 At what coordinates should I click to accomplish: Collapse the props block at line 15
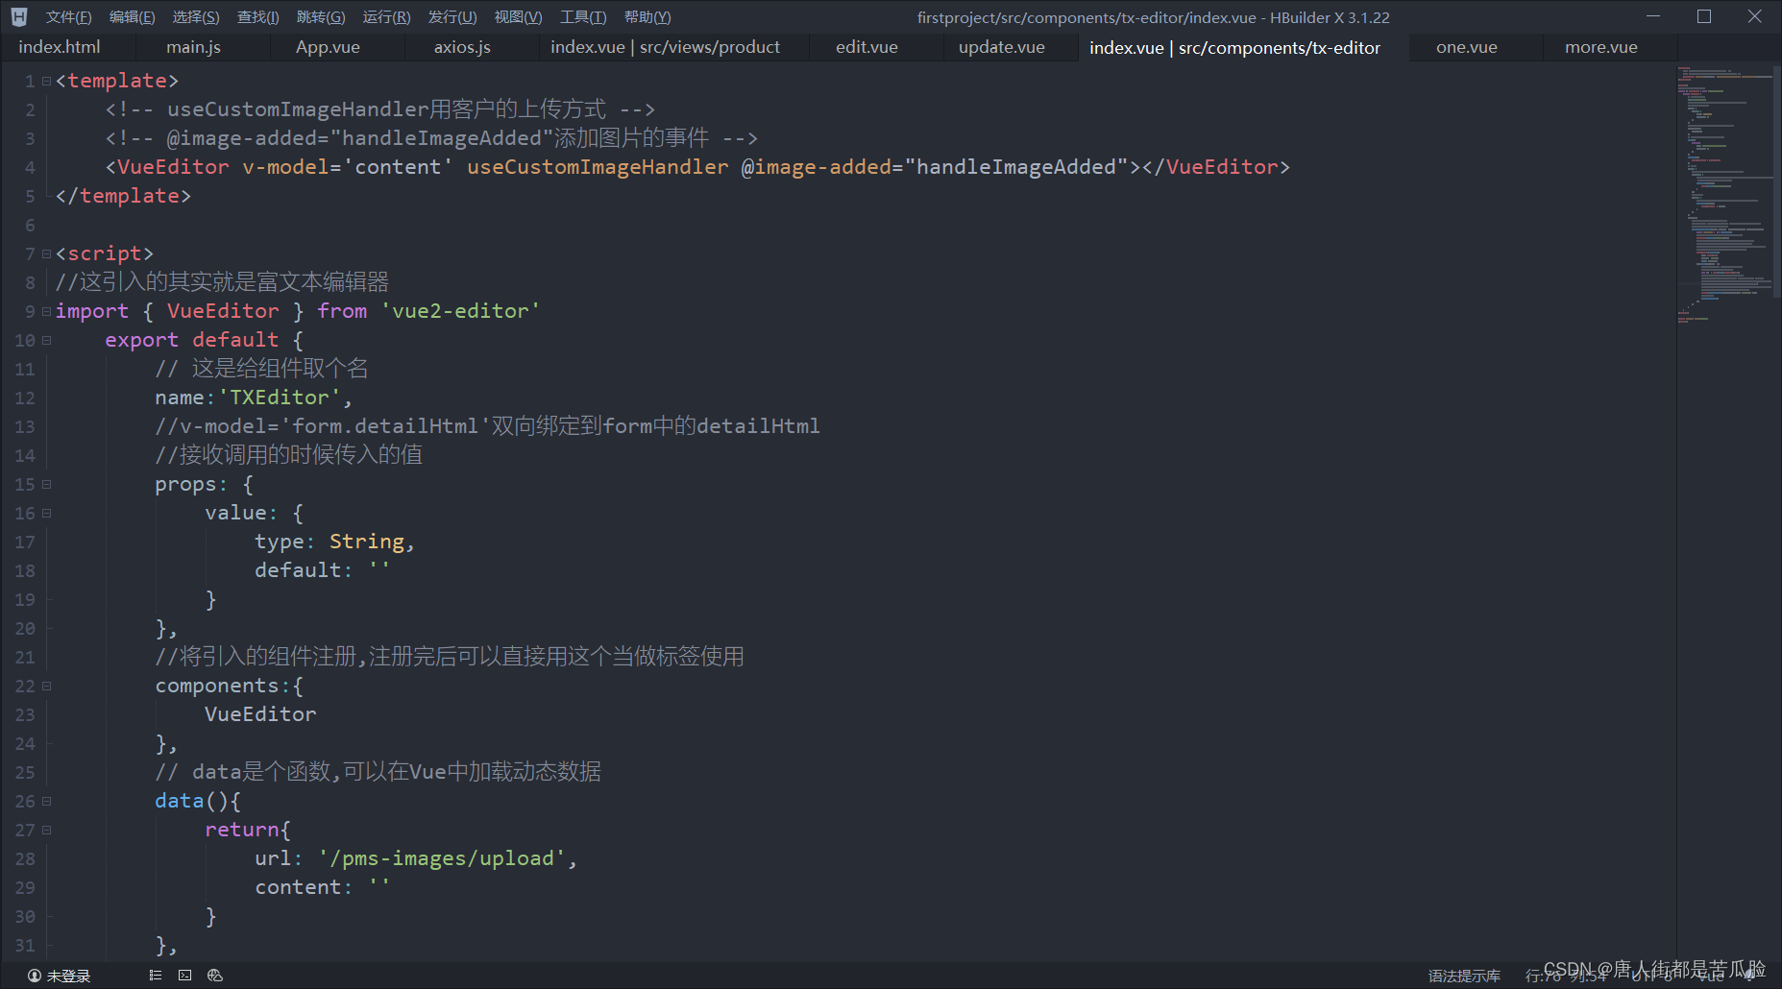(46, 485)
